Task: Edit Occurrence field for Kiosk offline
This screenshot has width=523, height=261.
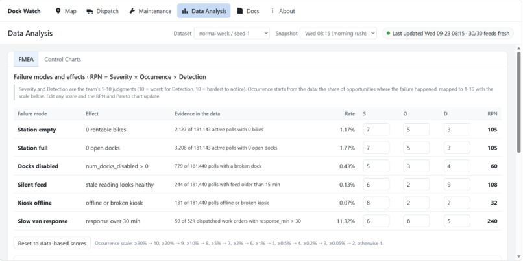Action: tap(417, 203)
